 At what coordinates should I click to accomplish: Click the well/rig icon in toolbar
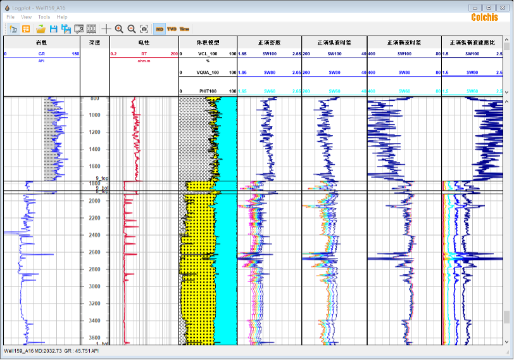pos(13,29)
